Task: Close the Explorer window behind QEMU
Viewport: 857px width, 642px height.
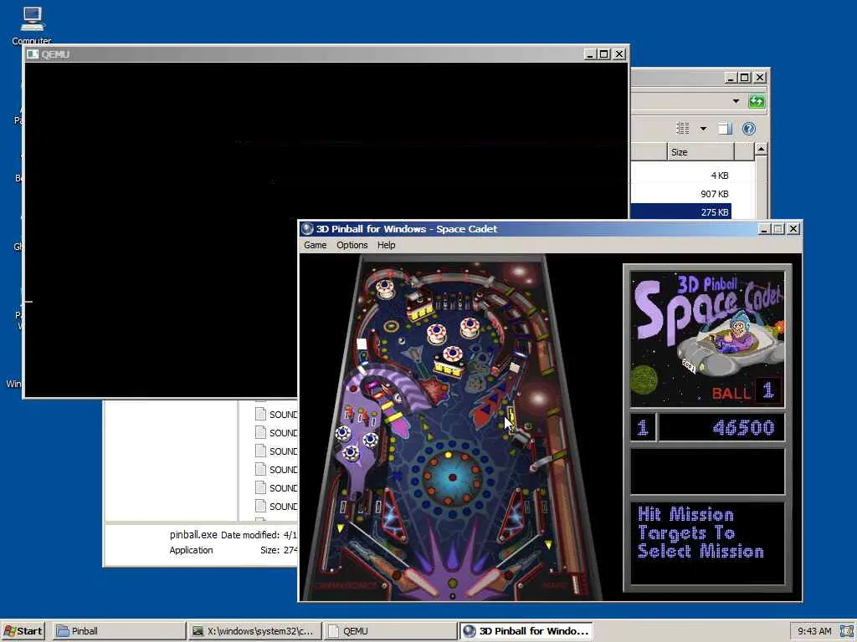Action: click(x=760, y=78)
